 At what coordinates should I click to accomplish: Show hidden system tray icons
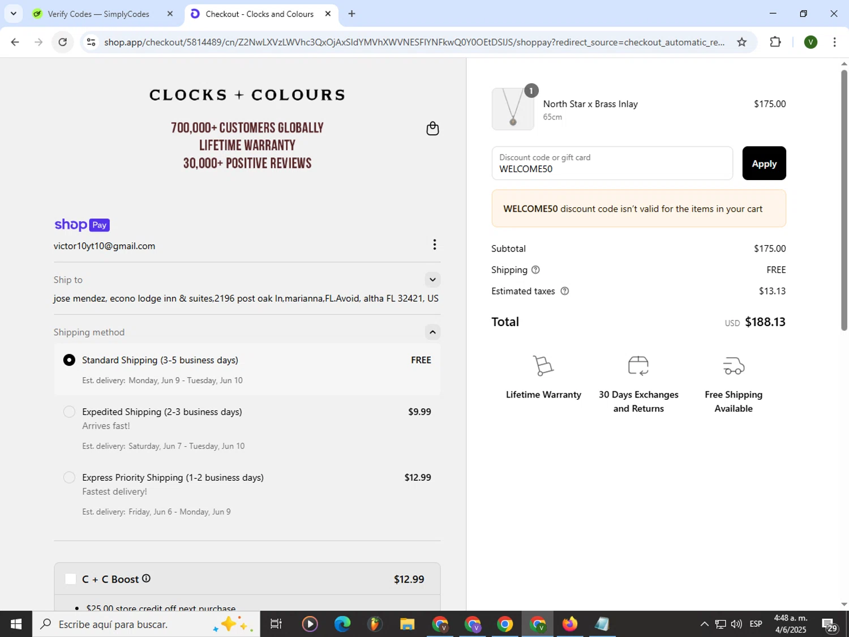click(x=704, y=624)
